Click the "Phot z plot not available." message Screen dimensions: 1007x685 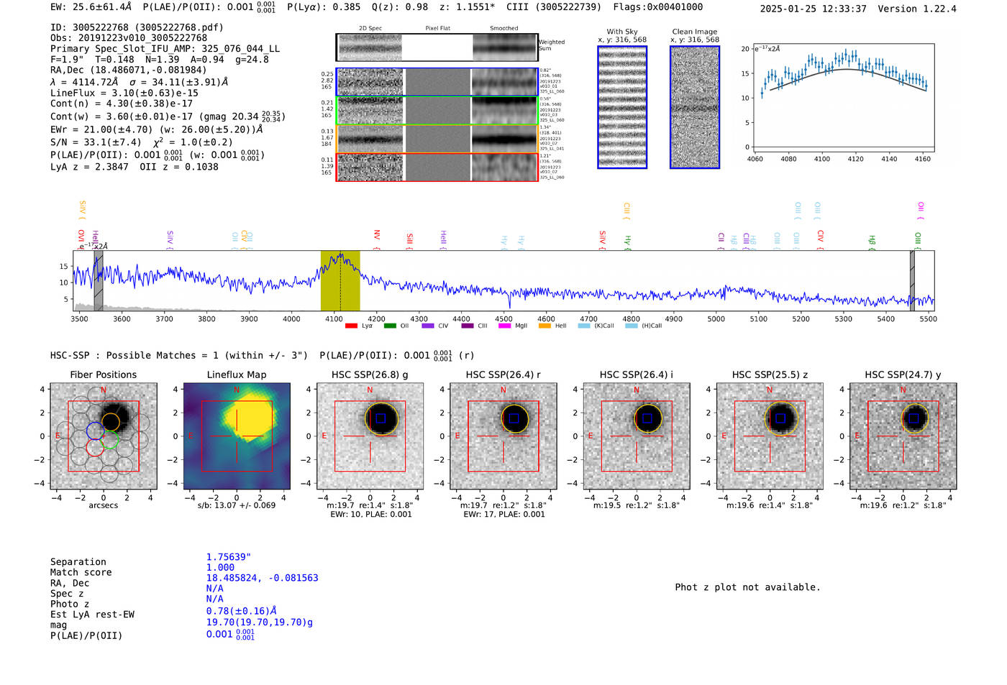748,587
